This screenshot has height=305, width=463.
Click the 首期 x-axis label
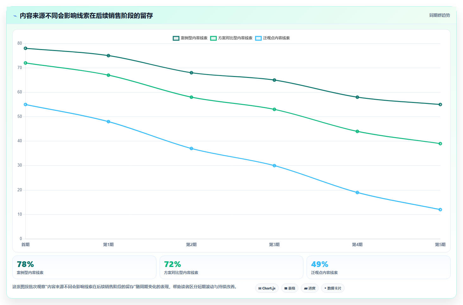point(25,245)
